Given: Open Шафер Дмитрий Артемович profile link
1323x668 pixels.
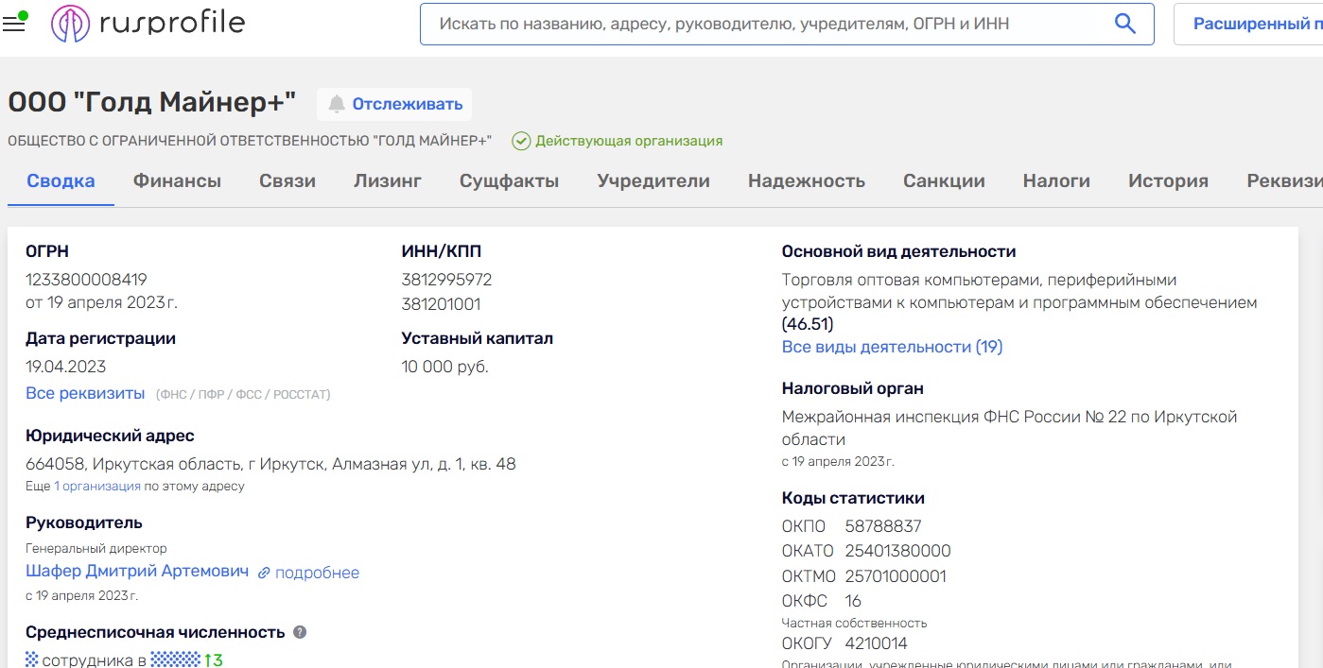Looking at the screenshot, I should (137, 572).
